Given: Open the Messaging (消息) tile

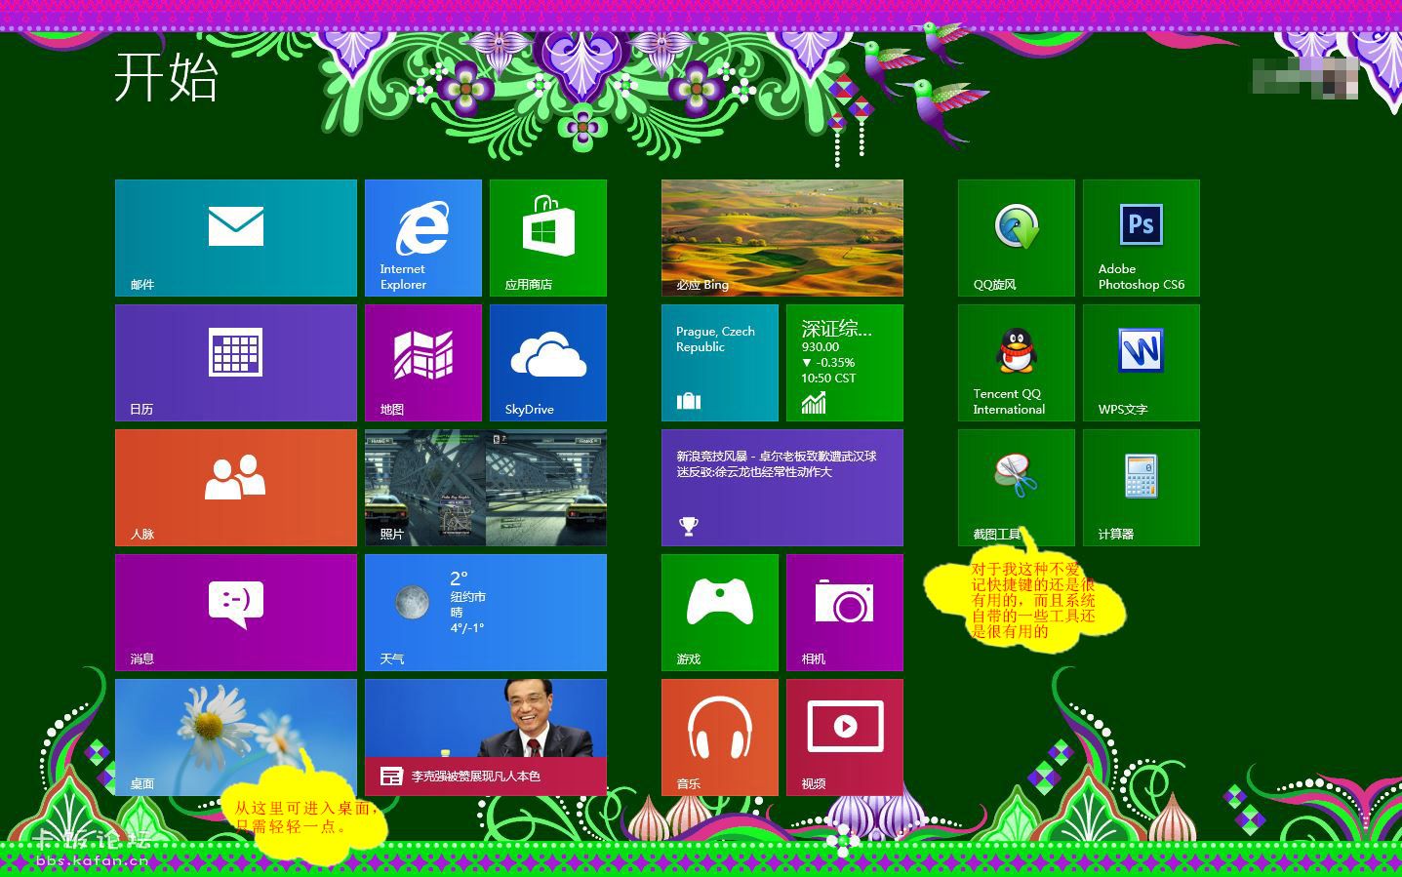Looking at the screenshot, I should point(236,613).
